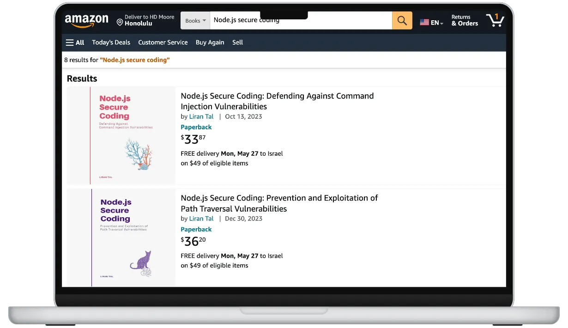Expand the EN language selector chevron
Image resolution: width=568 pixels, height=328 pixels.
(x=440, y=23)
